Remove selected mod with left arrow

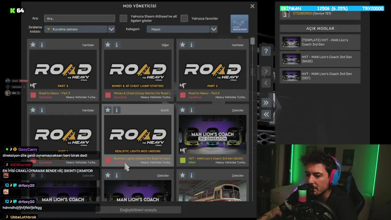[266, 83]
